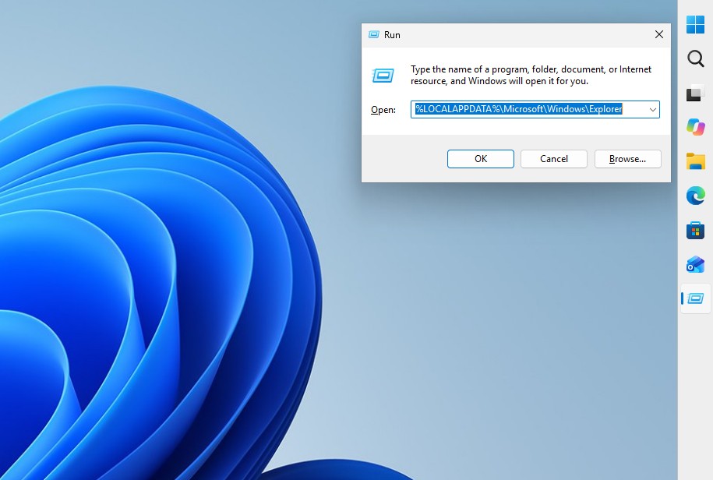The width and height of the screenshot is (713, 480).
Task: Confirm with the OK button
Action: click(x=481, y=159)
